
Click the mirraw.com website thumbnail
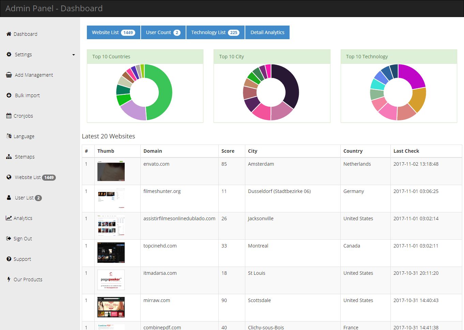111,307
